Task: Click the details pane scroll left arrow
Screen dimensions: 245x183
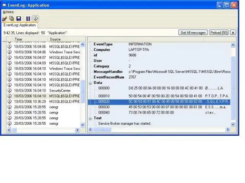Action: [x=90, y=130]
